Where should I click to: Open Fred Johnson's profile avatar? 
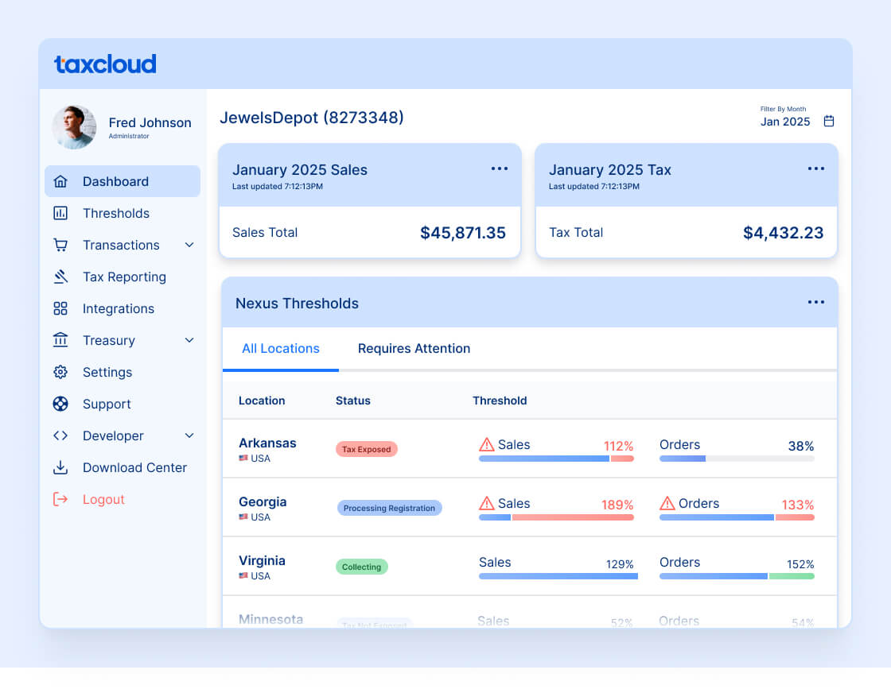[74, 127]
